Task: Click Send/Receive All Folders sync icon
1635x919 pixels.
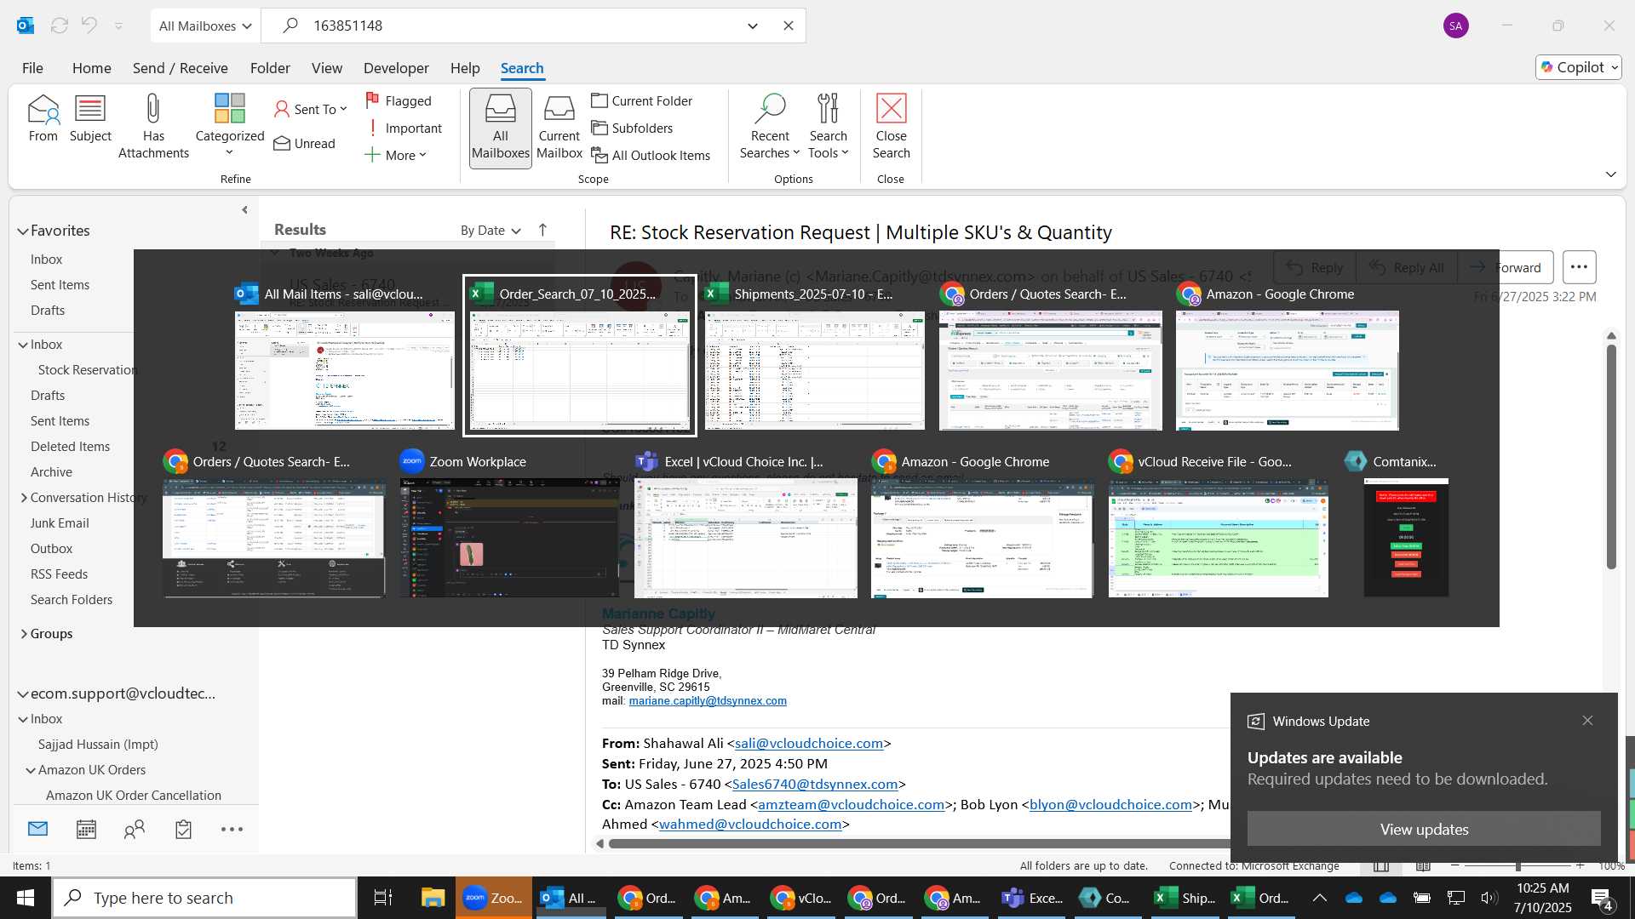Action: [x=60, y=26]
